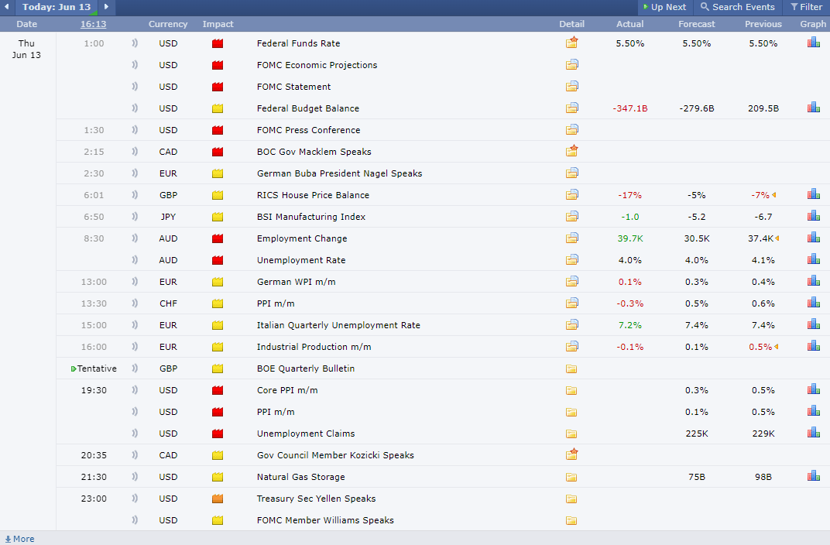This screenshot has height=545, width=830.
Task: Open graph for CHF PPI m/m
Action: pos(814,303)
